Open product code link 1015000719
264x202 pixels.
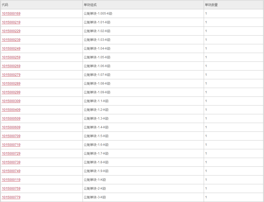tap(11, 144)
